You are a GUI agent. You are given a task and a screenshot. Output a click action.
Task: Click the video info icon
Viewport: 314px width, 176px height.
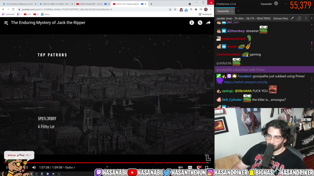tap(192, 23)
